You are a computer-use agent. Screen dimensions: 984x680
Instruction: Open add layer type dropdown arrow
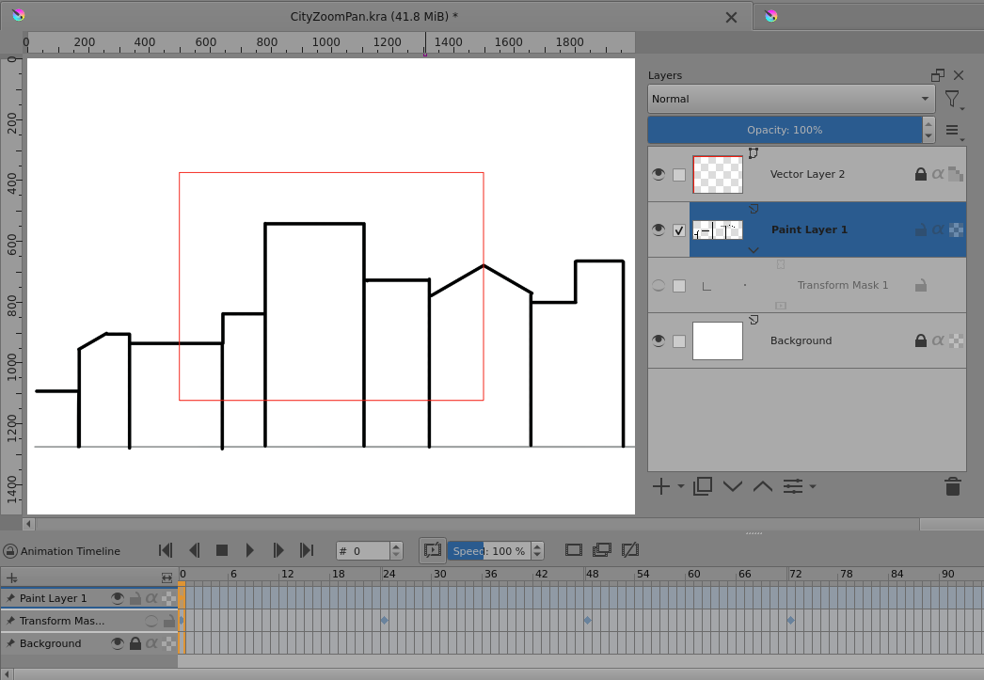point(681,486)
